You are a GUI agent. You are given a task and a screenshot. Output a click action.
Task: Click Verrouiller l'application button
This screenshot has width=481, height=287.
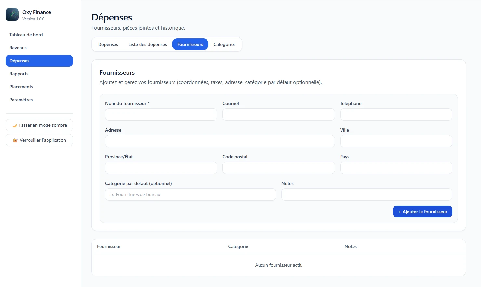click(39, 140)
